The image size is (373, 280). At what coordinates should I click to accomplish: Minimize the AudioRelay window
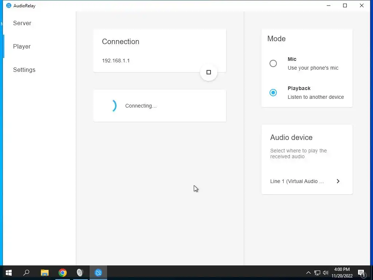coord(329,5)
